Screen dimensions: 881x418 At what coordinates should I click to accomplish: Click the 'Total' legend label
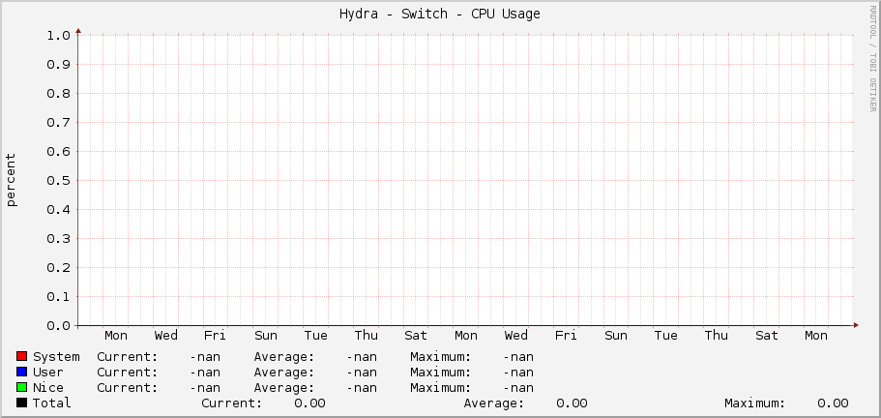coord(52,403)
